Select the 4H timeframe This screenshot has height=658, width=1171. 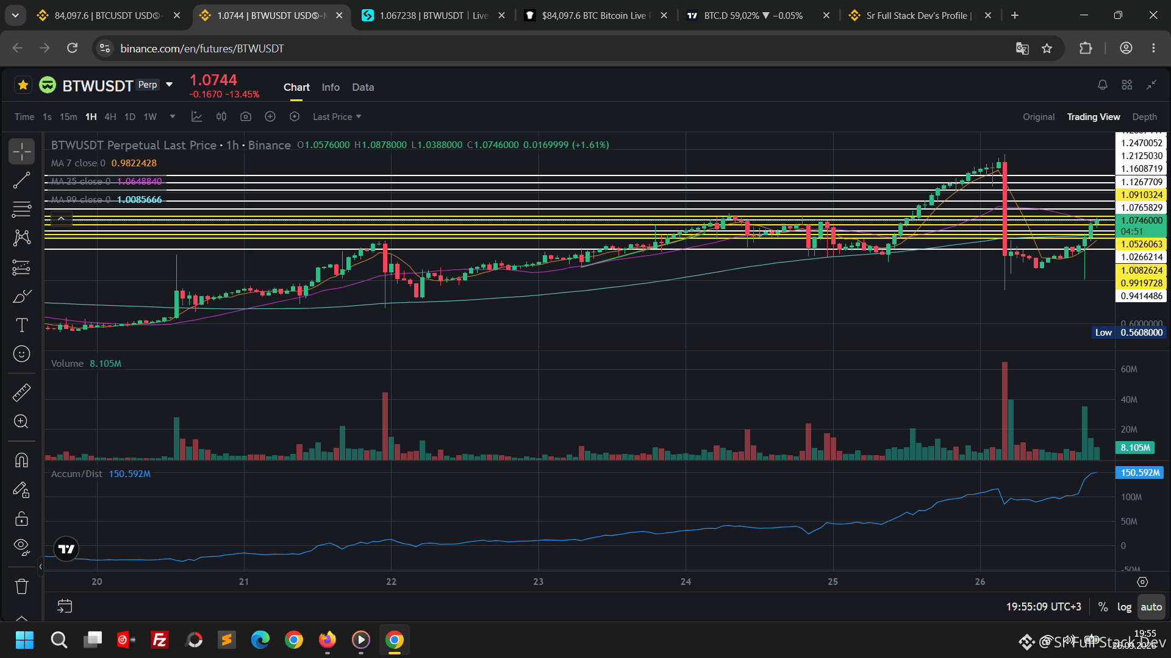110,116
